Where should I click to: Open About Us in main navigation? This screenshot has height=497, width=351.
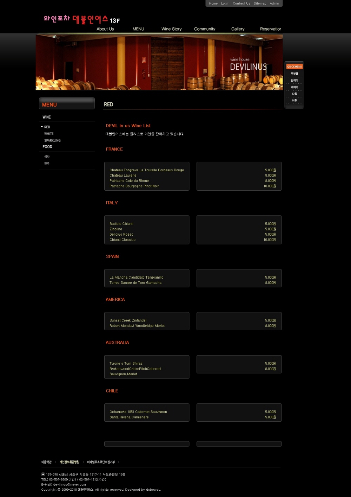click(x=105, y=29)
